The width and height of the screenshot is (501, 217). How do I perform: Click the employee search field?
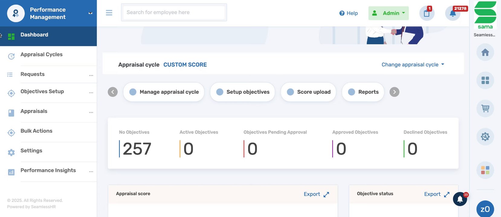pos(174,12)
